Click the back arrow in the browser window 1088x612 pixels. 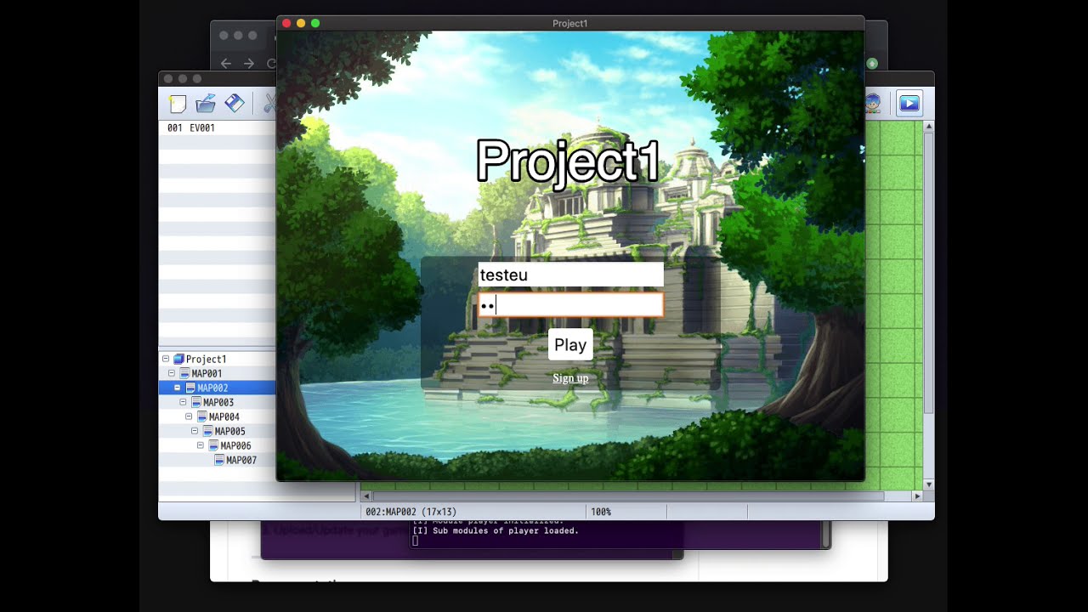tap(225, 64)
